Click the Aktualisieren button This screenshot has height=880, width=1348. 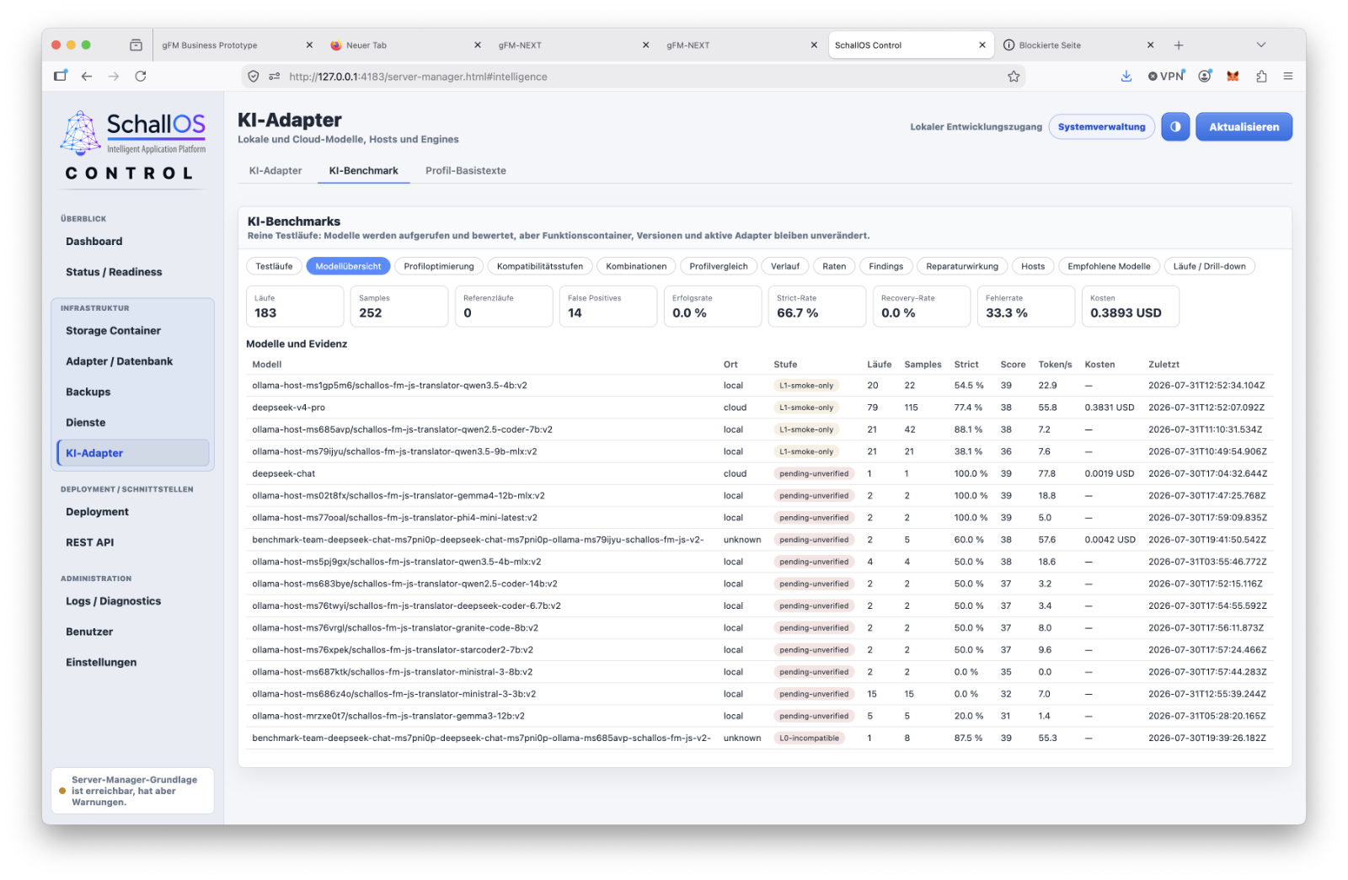(1244, 127)
